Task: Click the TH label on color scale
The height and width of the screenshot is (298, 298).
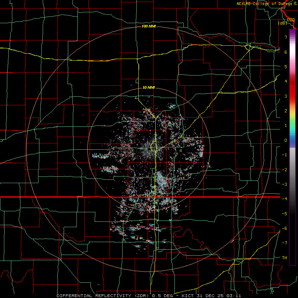Action: [x=284, y=258]
